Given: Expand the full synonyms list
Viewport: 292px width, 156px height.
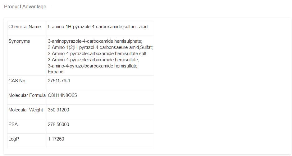Looking at the screenshot, I should click(56, 72).
